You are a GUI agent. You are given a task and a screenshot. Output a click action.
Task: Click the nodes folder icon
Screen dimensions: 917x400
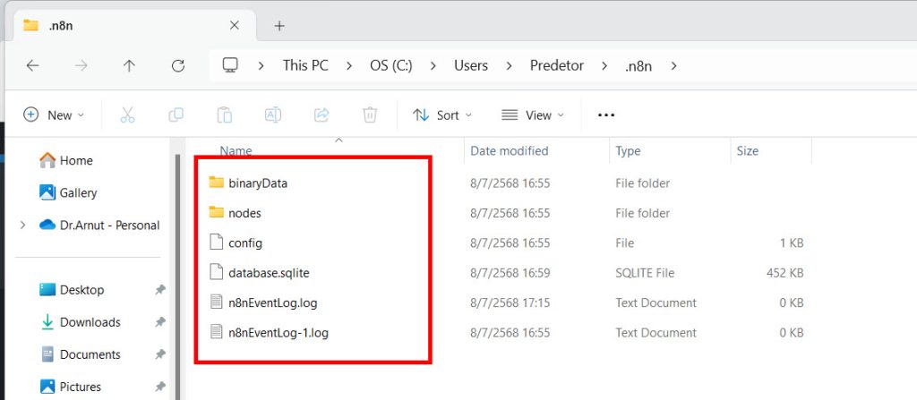pyautogui.click(x=217, y=212)
